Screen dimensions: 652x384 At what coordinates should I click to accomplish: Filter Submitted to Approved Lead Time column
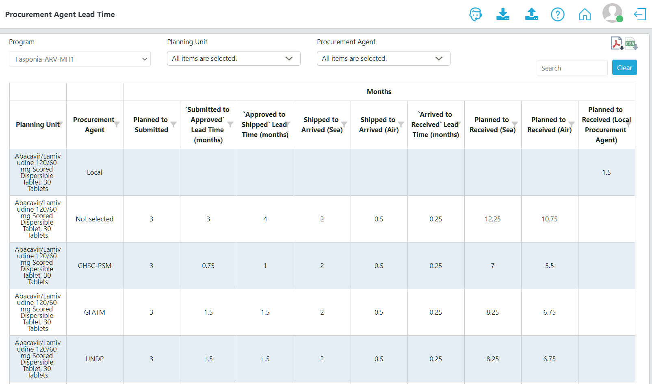pyautogui.click(x=230, y=124)
